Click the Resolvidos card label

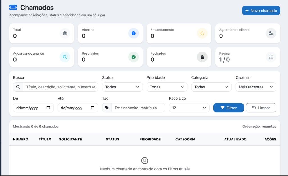coord(90,54)
